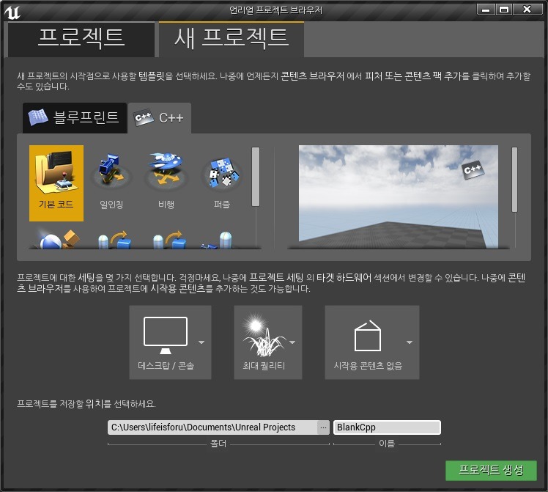
Task: Minimize the project browser window
Action: point(486,10)
